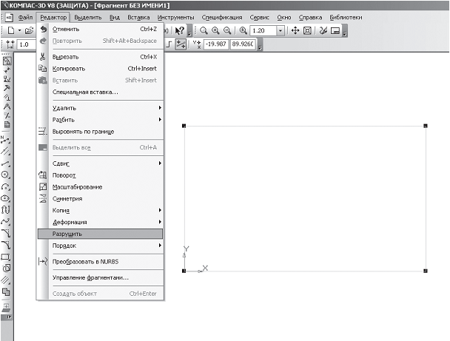Open toolbar options arrow after the help icon
450x341 pixels.
(189, 31)
